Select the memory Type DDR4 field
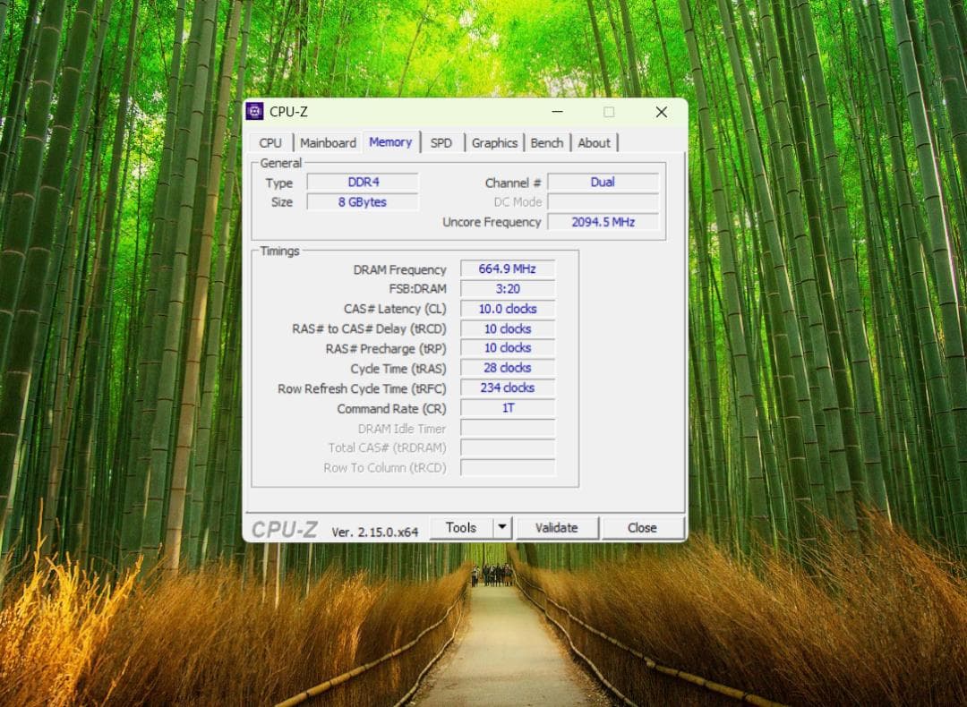 pos(362,182)
